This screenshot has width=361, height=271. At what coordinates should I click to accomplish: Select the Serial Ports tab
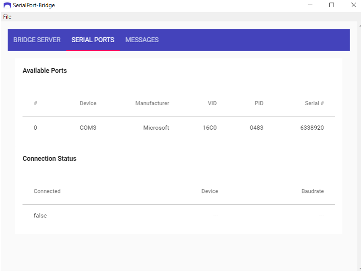tap(93, 40)
